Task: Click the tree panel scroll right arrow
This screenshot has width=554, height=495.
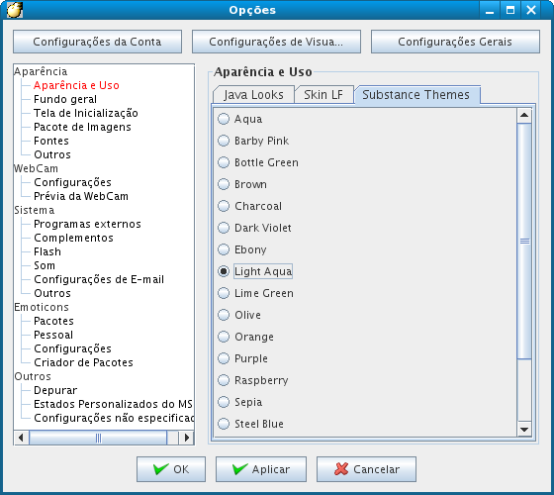Action: [x=186, y=438]
